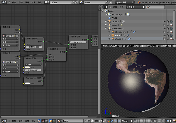Open second menu in top info header
The height and width of the screenshot is (123, 176).
[21, 2]
